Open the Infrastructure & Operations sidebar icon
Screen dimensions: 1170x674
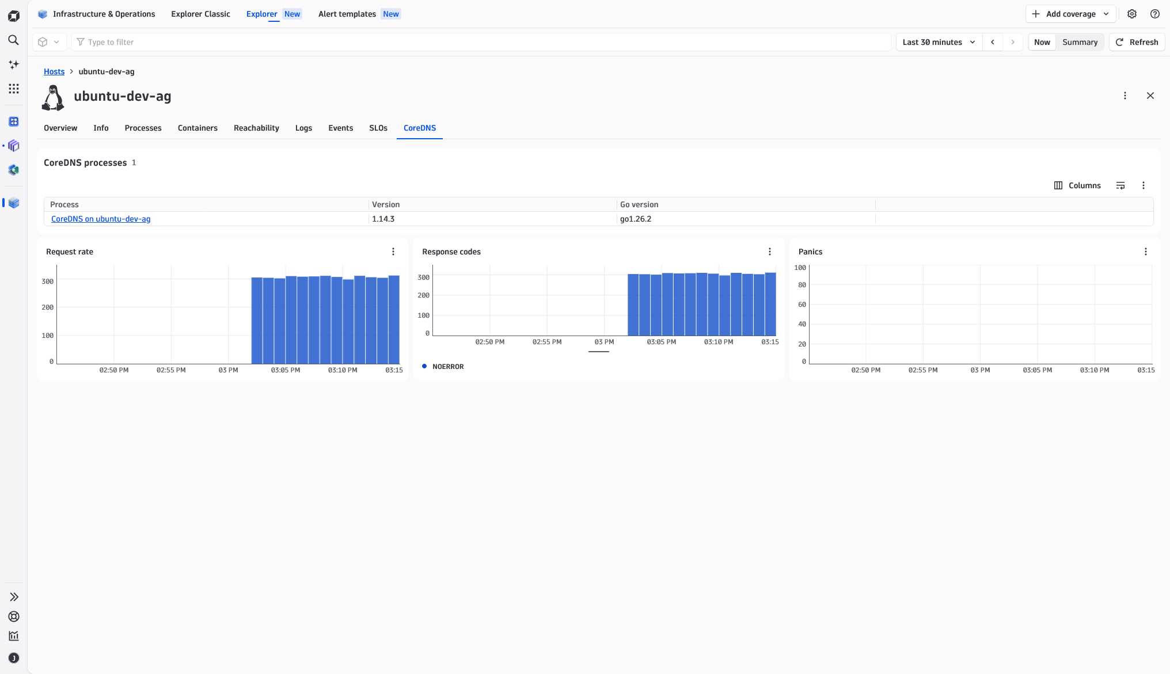pyautogui.click(x=14, y=203)
